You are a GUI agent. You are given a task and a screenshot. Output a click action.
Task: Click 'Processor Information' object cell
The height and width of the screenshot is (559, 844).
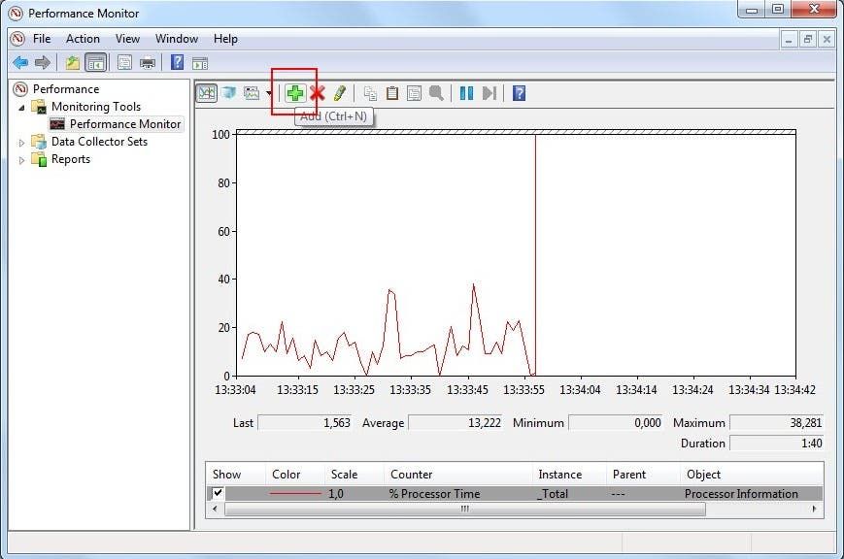pos(741,493)
